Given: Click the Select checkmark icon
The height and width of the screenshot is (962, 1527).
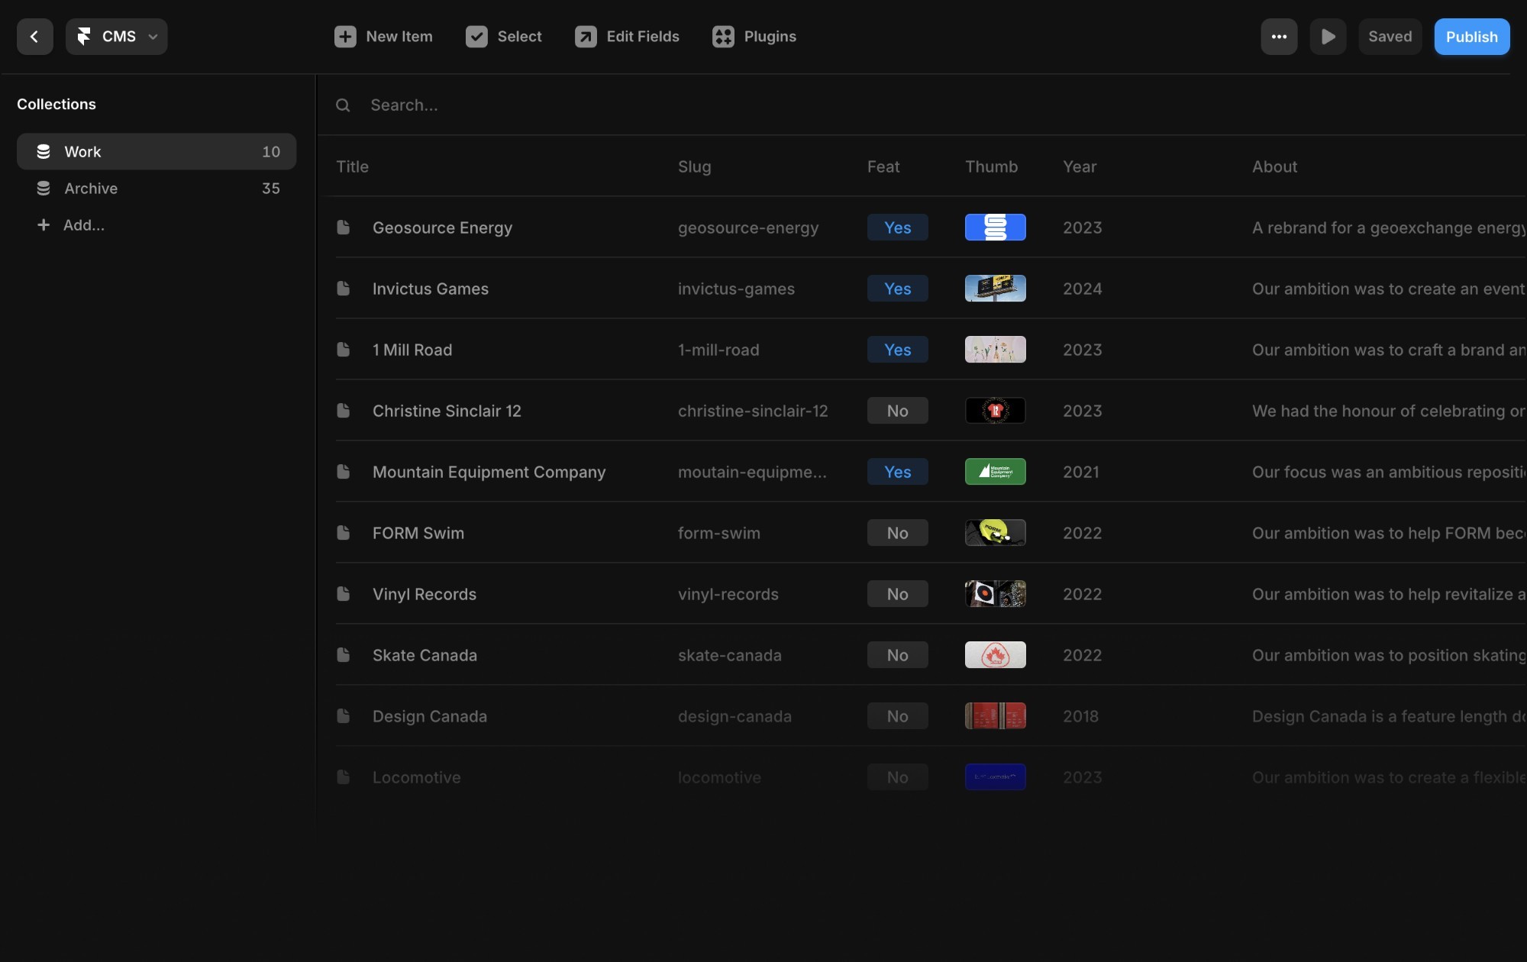Looking at the screenshot, I should point(476,37).
